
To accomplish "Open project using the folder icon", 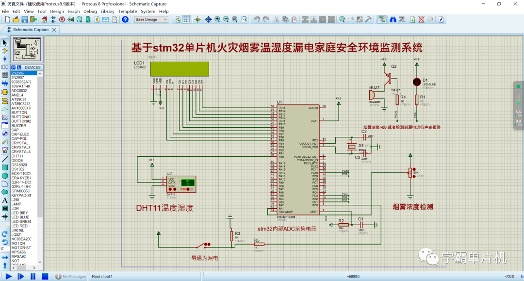I will [x=16, y=19].
